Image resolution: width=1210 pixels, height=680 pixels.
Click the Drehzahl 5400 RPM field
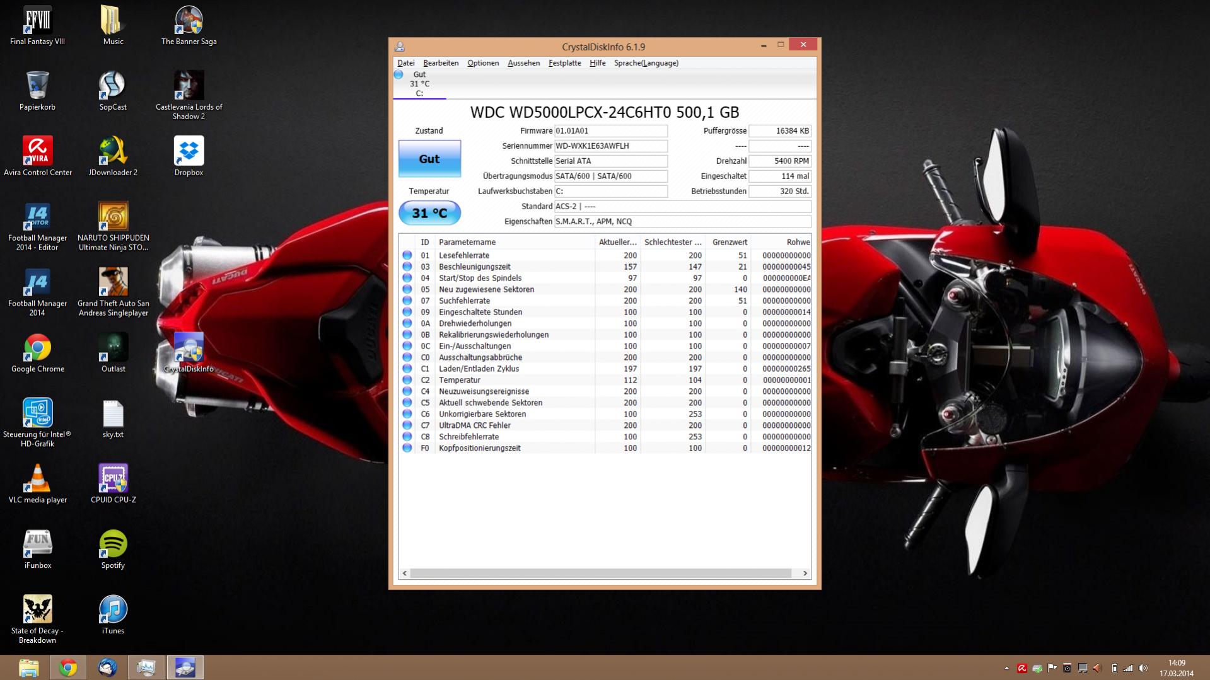(780, 161)
